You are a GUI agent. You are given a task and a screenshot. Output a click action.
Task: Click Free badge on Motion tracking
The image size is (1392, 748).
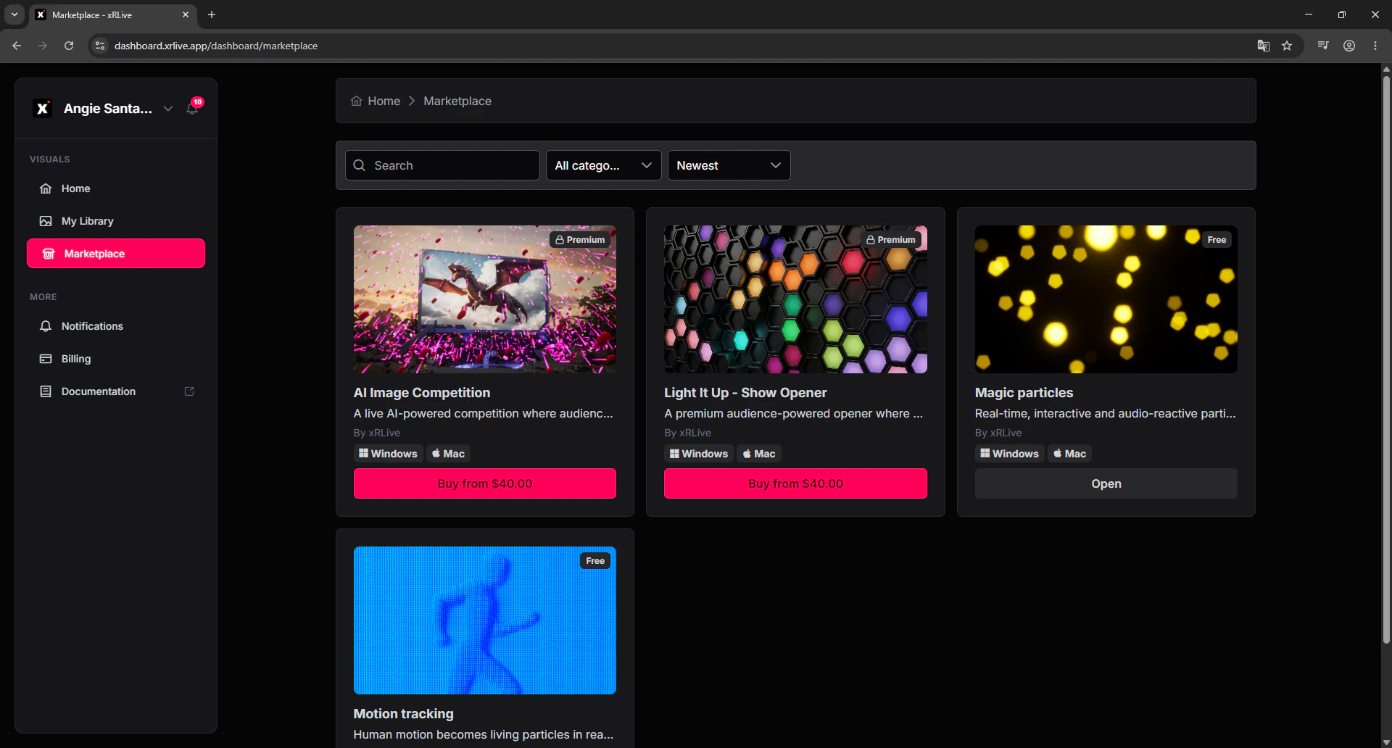pyautogui.click(x=595, y=561)
